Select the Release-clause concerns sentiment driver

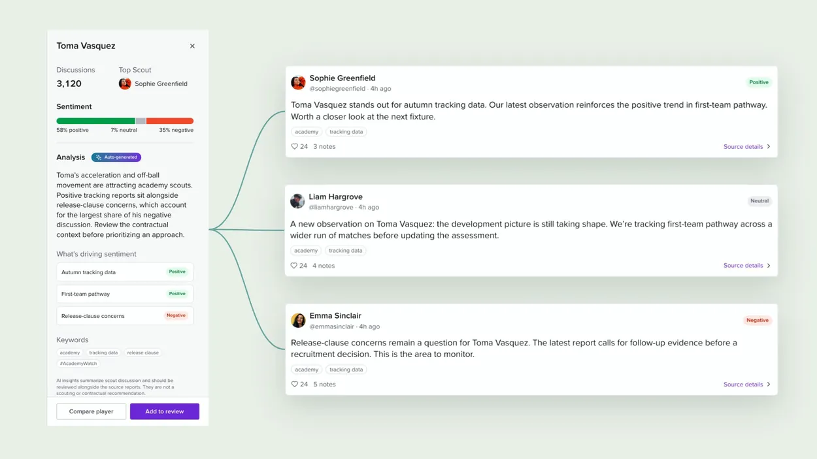tap(125, 316)
